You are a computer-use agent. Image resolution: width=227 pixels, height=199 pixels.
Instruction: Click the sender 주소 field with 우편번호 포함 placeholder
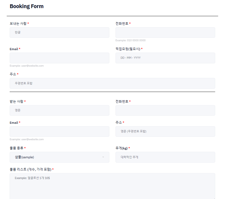(x=112, y=83)
